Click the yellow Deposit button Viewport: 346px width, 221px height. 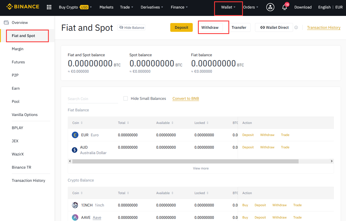[x=181, y=27]
